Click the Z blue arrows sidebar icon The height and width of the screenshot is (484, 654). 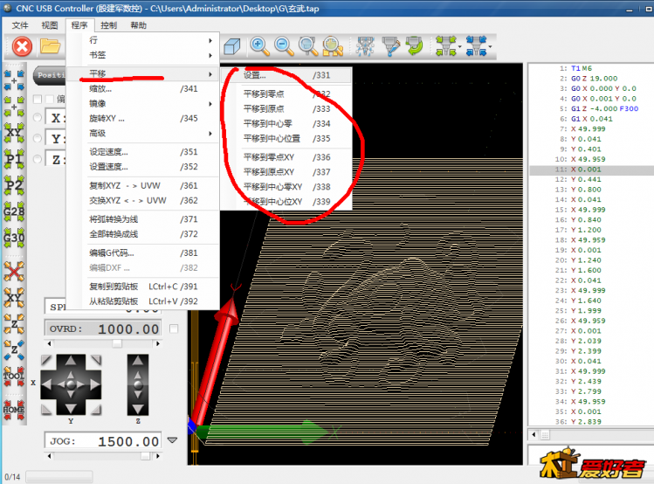click(x=14, y=350)
